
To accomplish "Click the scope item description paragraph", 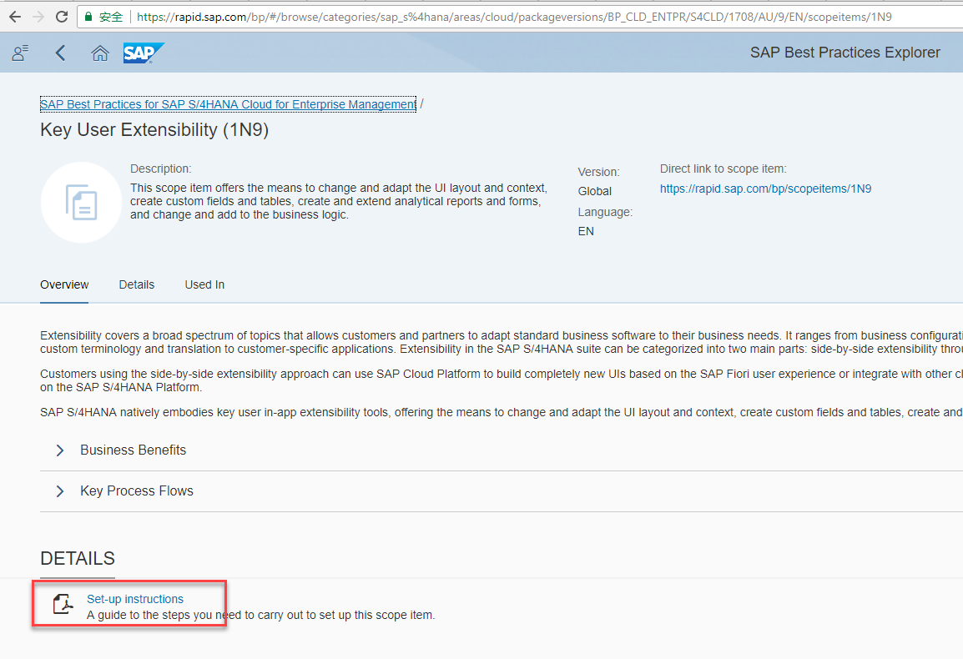I will [x=339, y=201].
